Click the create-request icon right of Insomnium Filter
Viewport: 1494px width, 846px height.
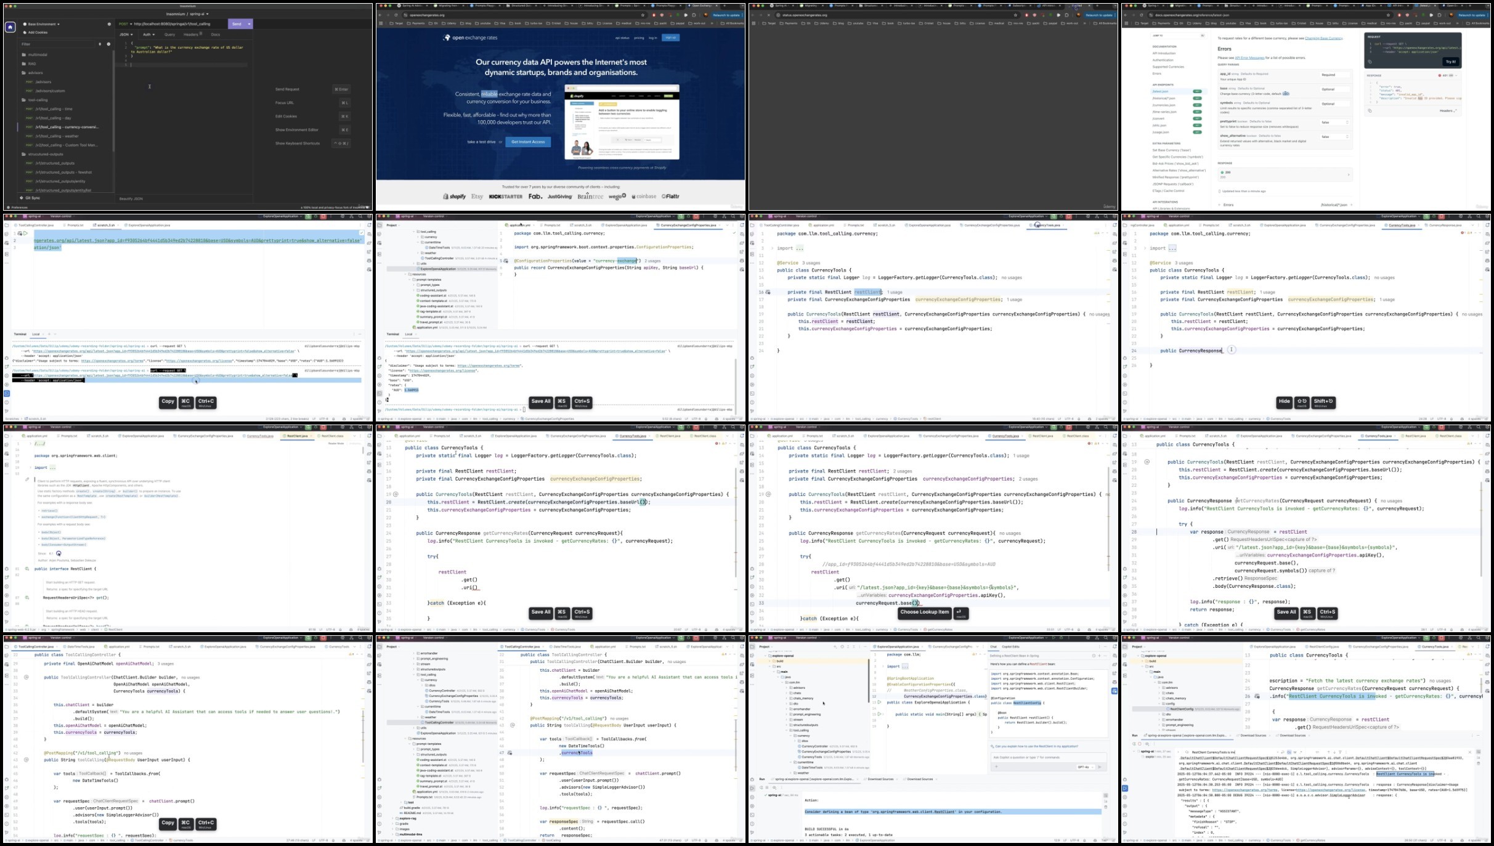click(108, 44)
